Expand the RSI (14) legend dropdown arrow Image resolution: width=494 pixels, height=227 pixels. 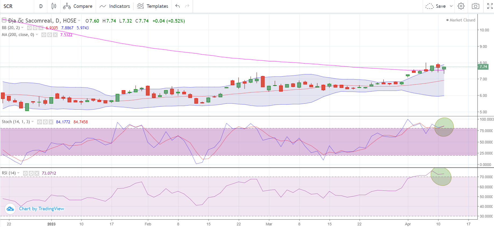pyautogui.click(x=18, y=173)
